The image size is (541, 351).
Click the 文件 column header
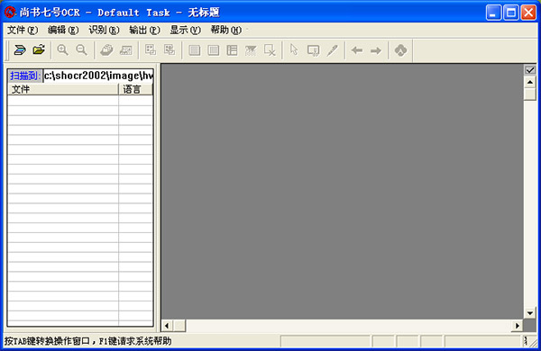pyautogui.click(x=63, y=90)
